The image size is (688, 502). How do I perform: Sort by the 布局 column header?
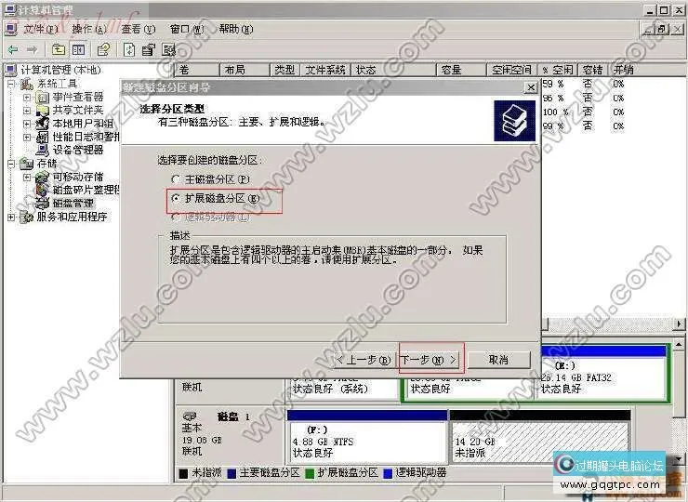pos(245,70)
